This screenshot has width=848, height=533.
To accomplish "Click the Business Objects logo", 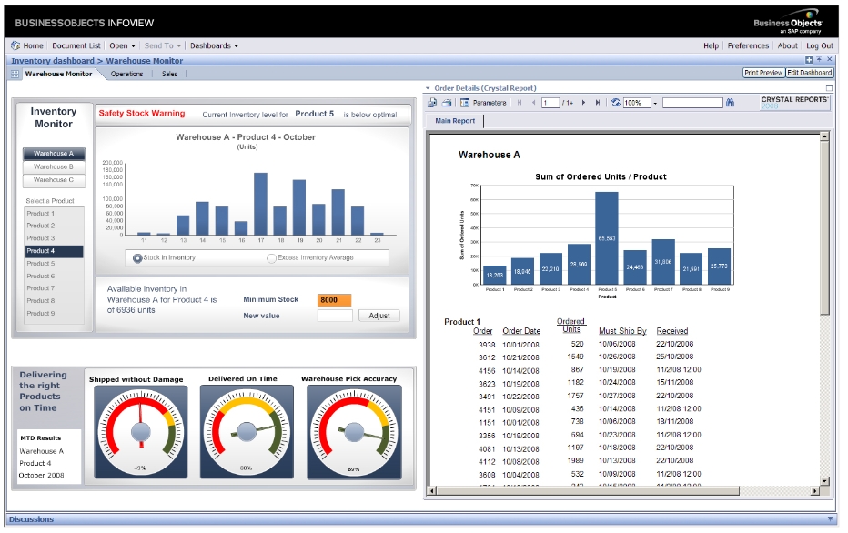I will click(x=788, y=22).
